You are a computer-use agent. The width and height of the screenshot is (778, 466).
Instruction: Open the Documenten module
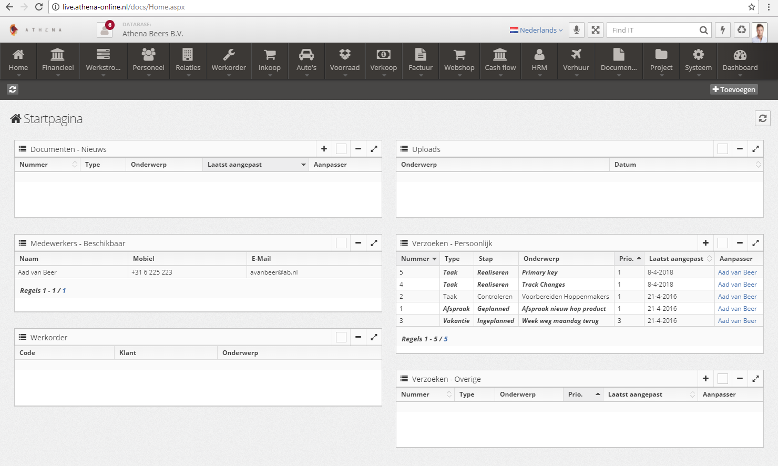619,61
